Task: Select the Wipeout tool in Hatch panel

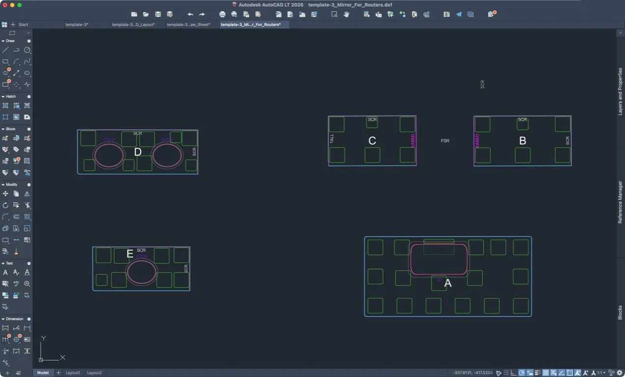Action: (x=27, y=117)
